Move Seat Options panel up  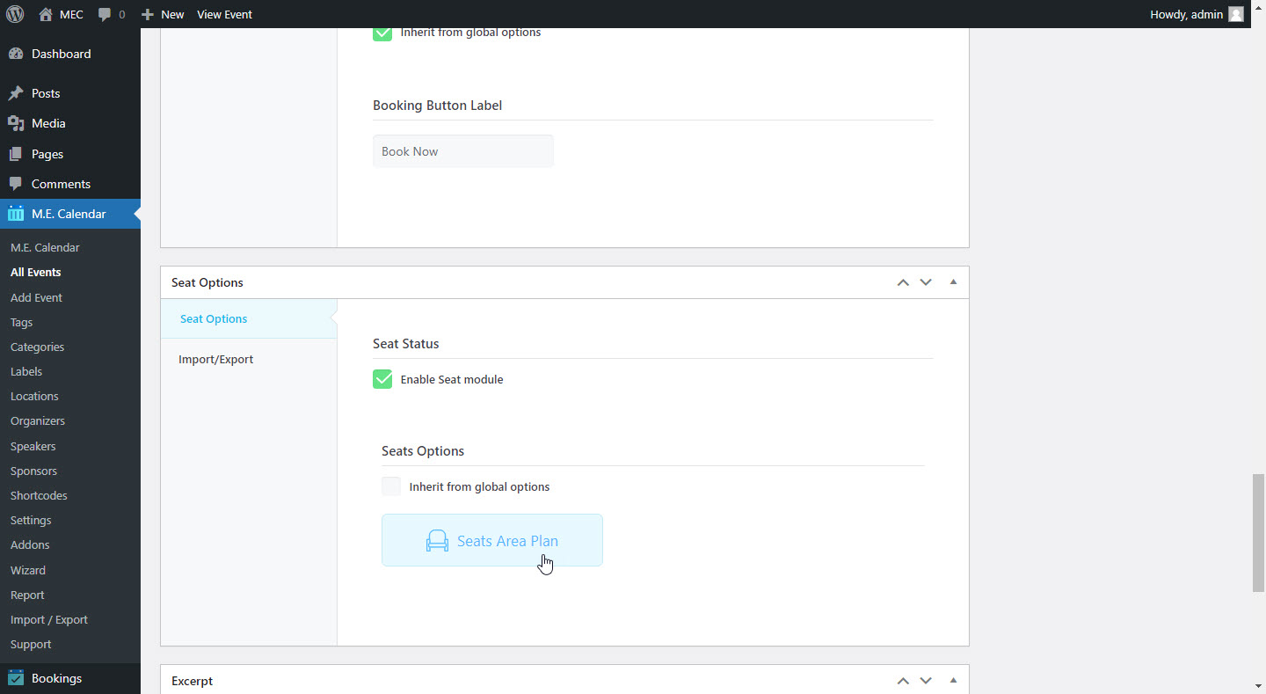903,282
